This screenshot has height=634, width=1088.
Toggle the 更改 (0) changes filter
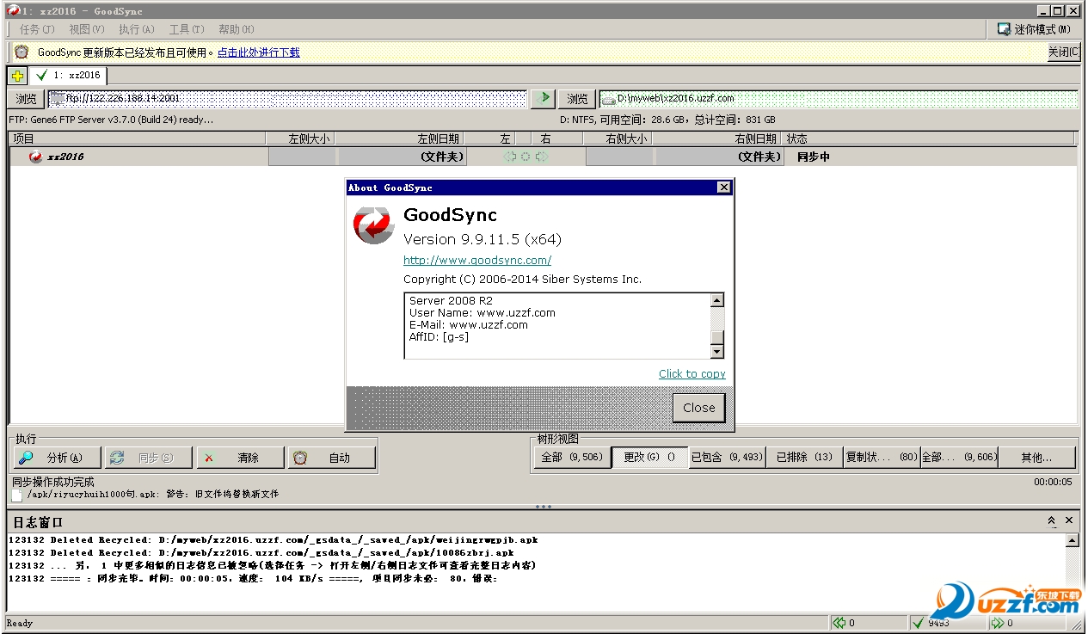(x=650, y=458)
